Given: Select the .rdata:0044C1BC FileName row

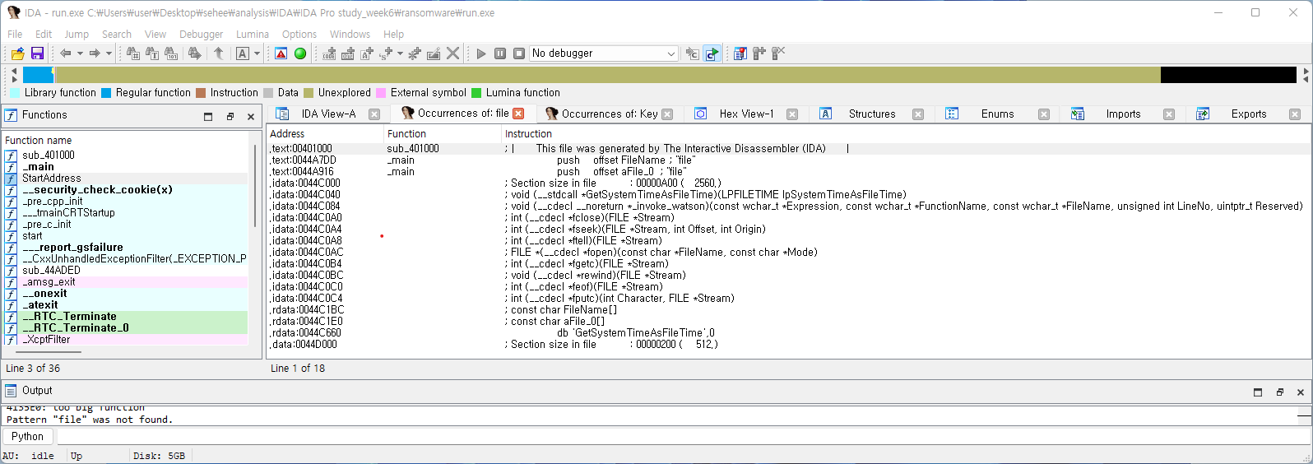Looking at the screenshot, I should [788, 310].
